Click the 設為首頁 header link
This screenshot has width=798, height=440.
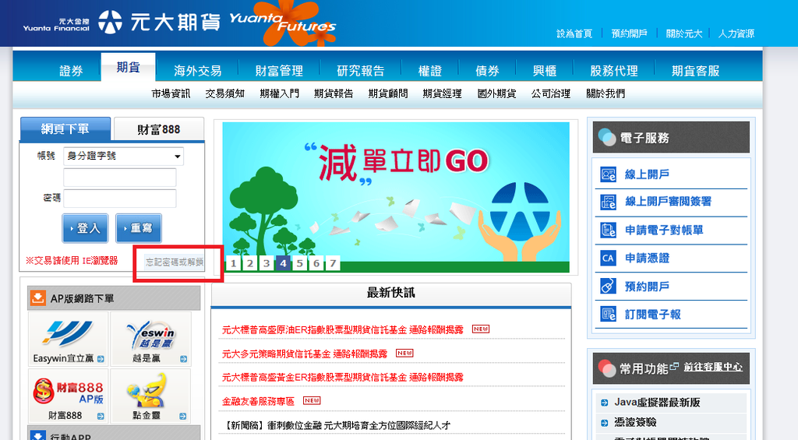tap(574, 33)
